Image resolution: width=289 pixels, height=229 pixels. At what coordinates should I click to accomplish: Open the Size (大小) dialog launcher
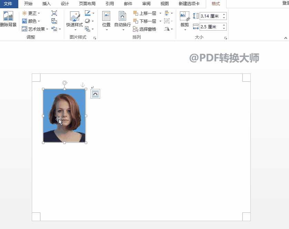[x=225, y=38]
